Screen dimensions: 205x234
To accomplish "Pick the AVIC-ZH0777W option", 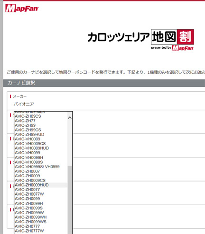I will 41,231.
